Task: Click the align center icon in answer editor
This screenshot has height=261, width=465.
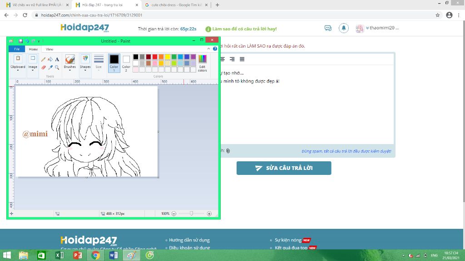Action: [x=223, y=59]
